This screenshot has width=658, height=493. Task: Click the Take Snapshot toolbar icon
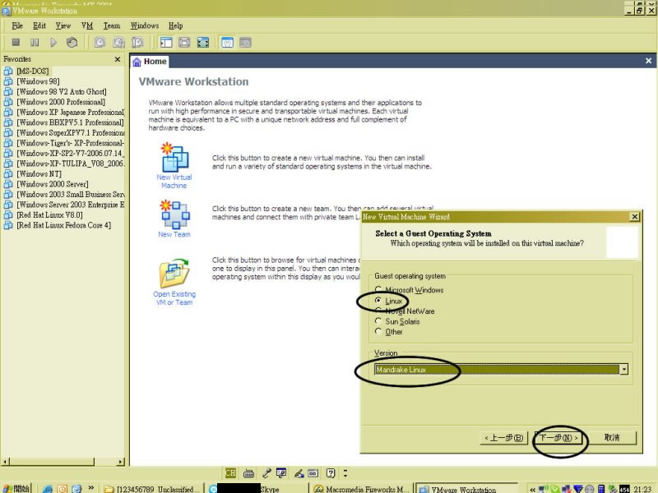[100, 43]
